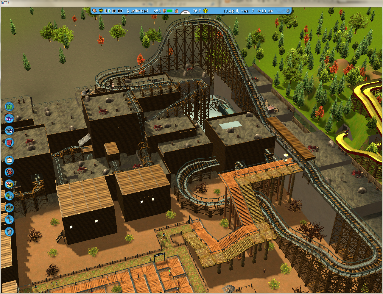Screen dimensions: 383x294
Task: Open park management with the clipboard graph icon
Action: pyautogui.click(x=9, y=160)
